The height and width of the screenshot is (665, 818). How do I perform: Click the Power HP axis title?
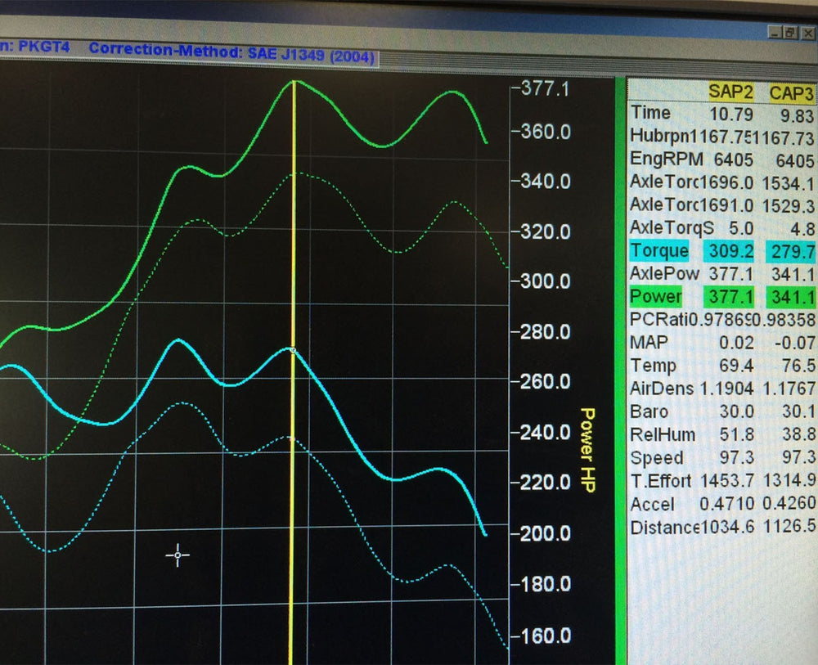[587, 450]
